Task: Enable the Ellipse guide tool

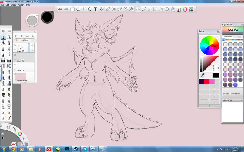Action: (x=114, y=9)
